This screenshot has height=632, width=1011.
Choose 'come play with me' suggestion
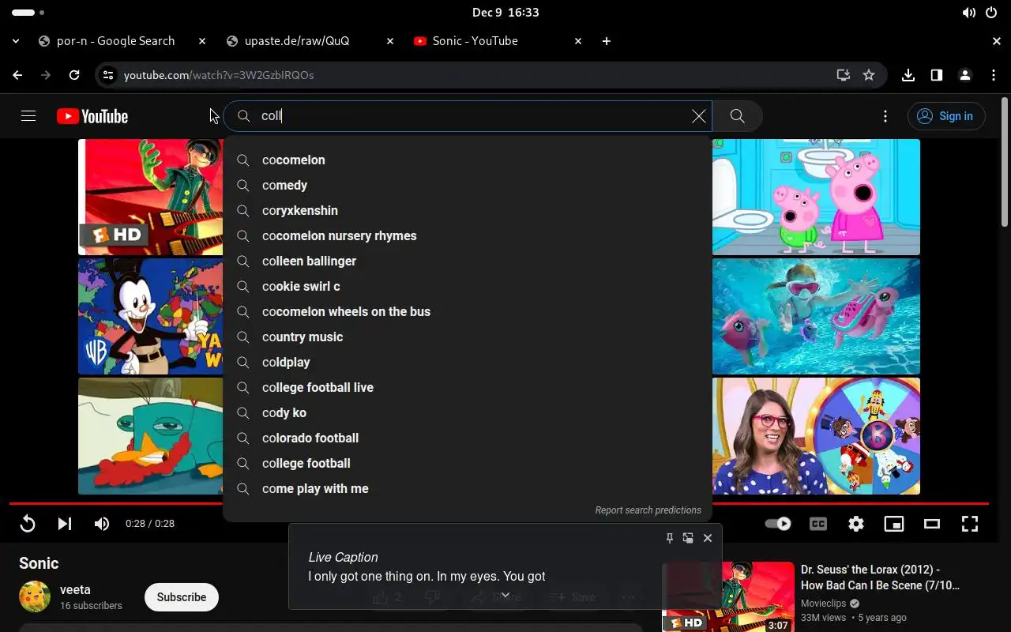coord(468,488)
